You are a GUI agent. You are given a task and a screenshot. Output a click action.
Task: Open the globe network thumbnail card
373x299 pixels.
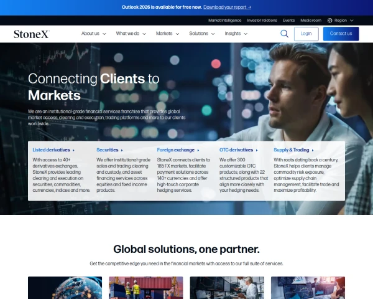(65, 288)
